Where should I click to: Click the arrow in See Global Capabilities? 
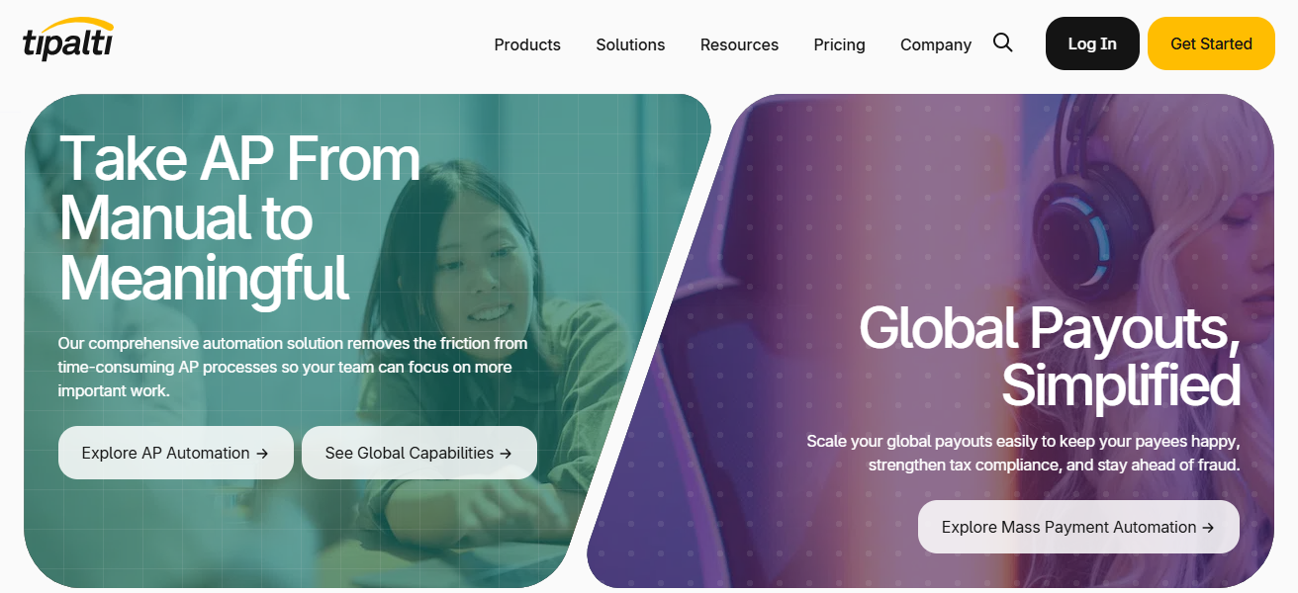(506, 454)
